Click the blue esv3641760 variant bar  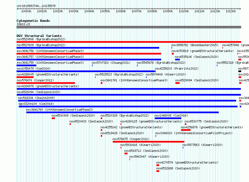123,112
